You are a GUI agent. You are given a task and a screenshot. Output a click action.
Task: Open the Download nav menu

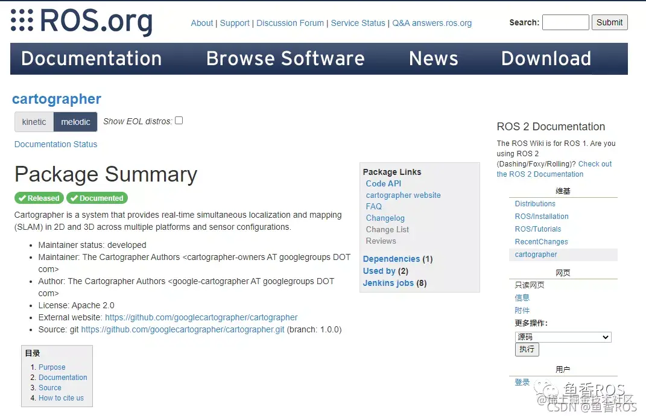[x=546, y=59]
